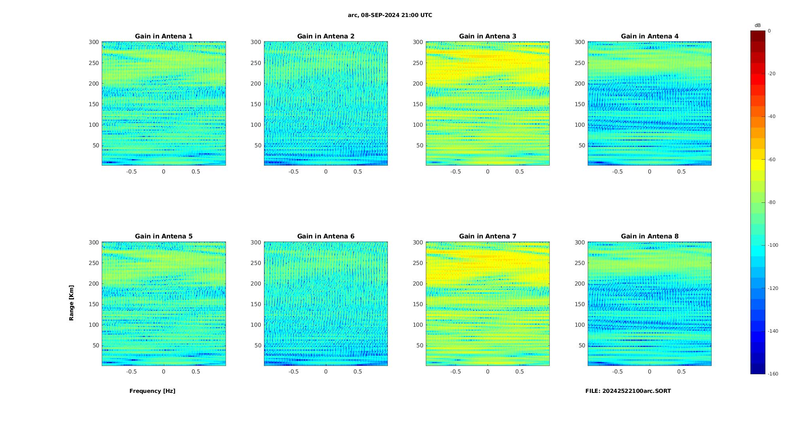The height and width of the screenshot is (421, 786).
Task: Select the Gain in Antena 8 plot
Action: [649, 304]
